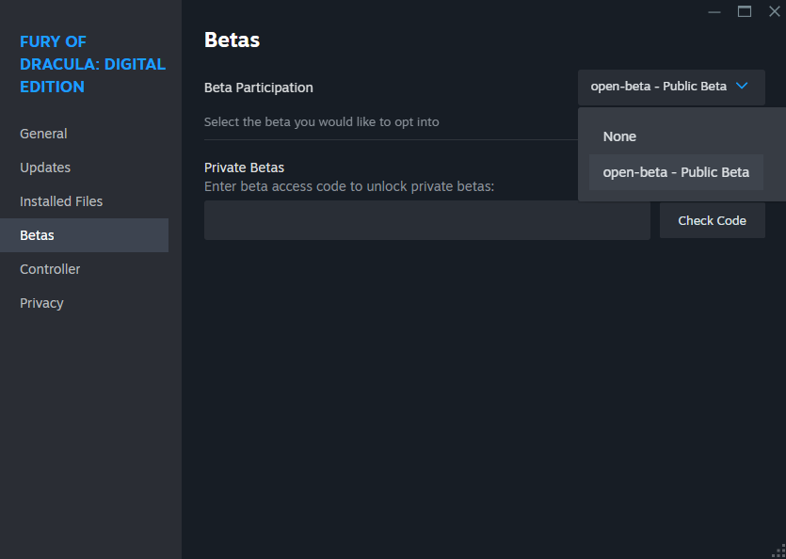Click the Betas page heading
This screenshot has height=559, width=786.
(232, 40)
